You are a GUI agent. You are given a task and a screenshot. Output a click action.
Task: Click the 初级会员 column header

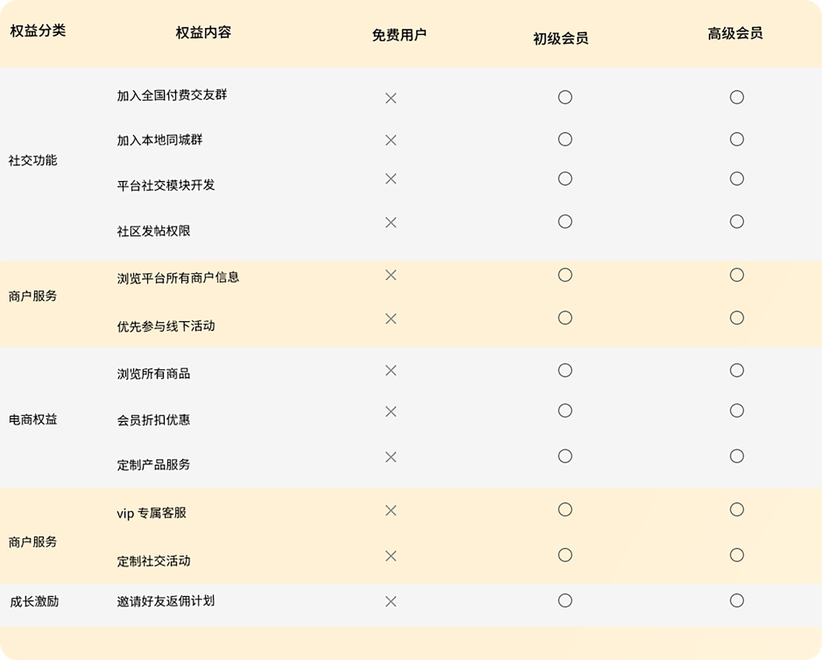coord(560,39)
